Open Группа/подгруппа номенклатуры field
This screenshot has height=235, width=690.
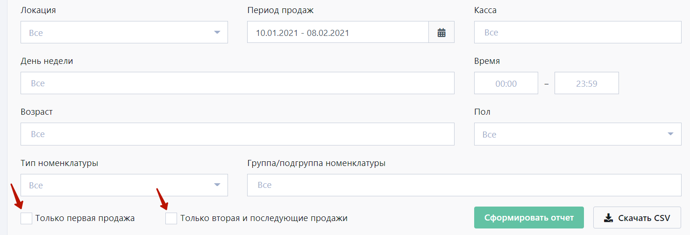pos(464,185)
